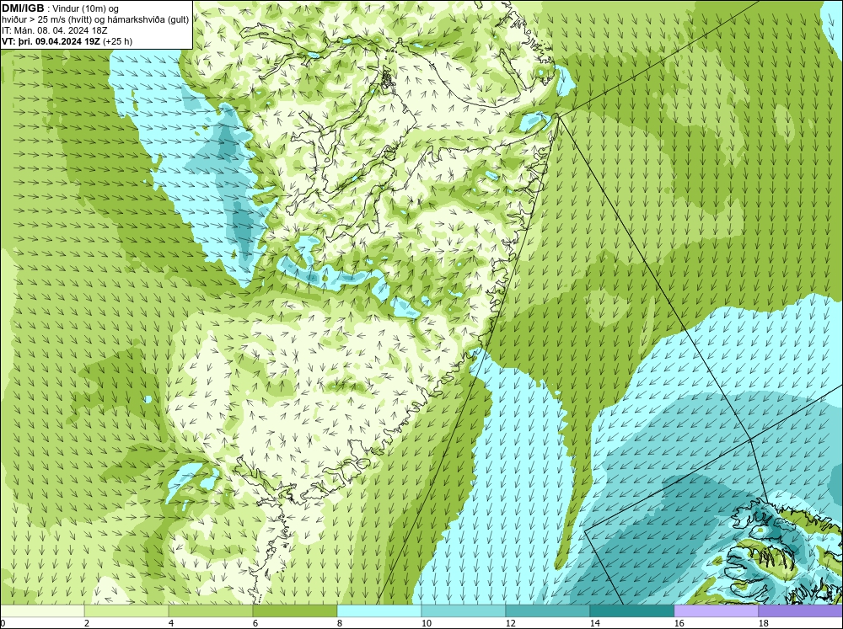
Task: Click the legend scale label 6
Action: point(256,623)
